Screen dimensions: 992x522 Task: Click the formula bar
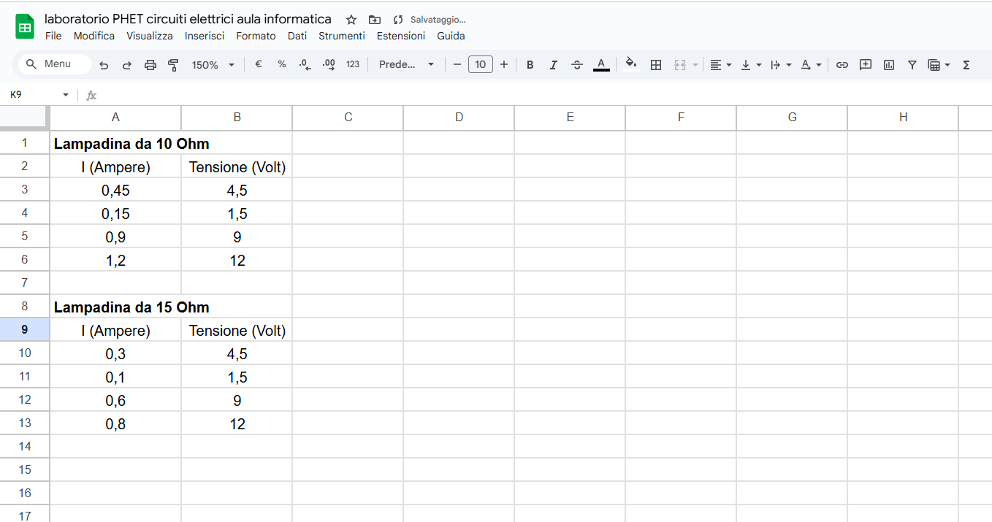544,95
